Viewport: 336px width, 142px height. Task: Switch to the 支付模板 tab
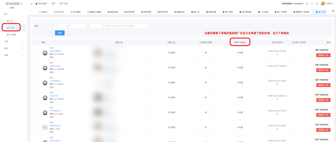(75, 12)
